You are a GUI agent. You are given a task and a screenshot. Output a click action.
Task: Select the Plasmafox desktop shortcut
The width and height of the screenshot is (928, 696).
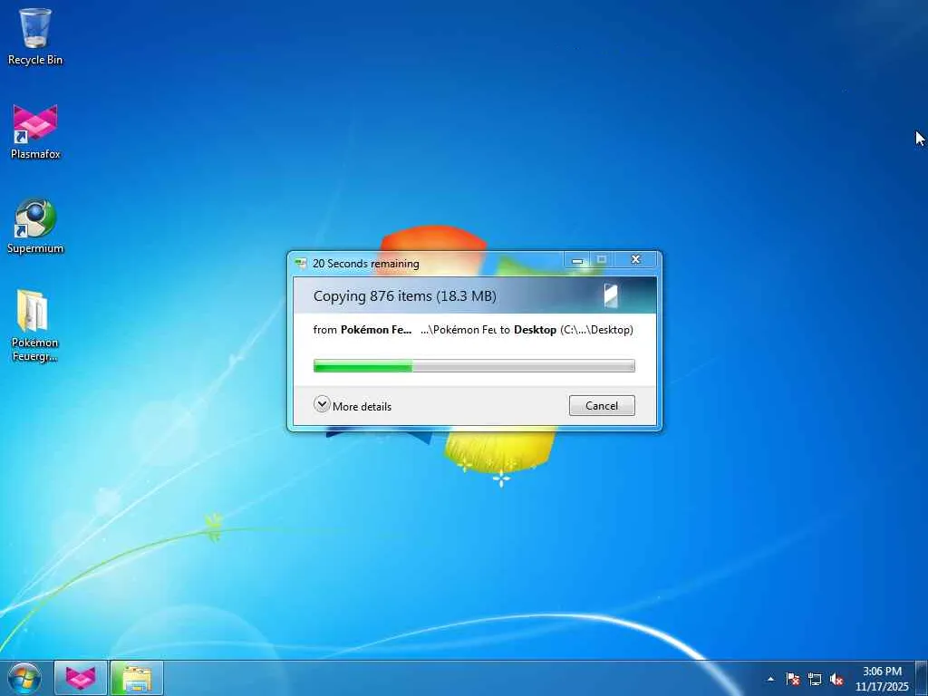(35, 131)
